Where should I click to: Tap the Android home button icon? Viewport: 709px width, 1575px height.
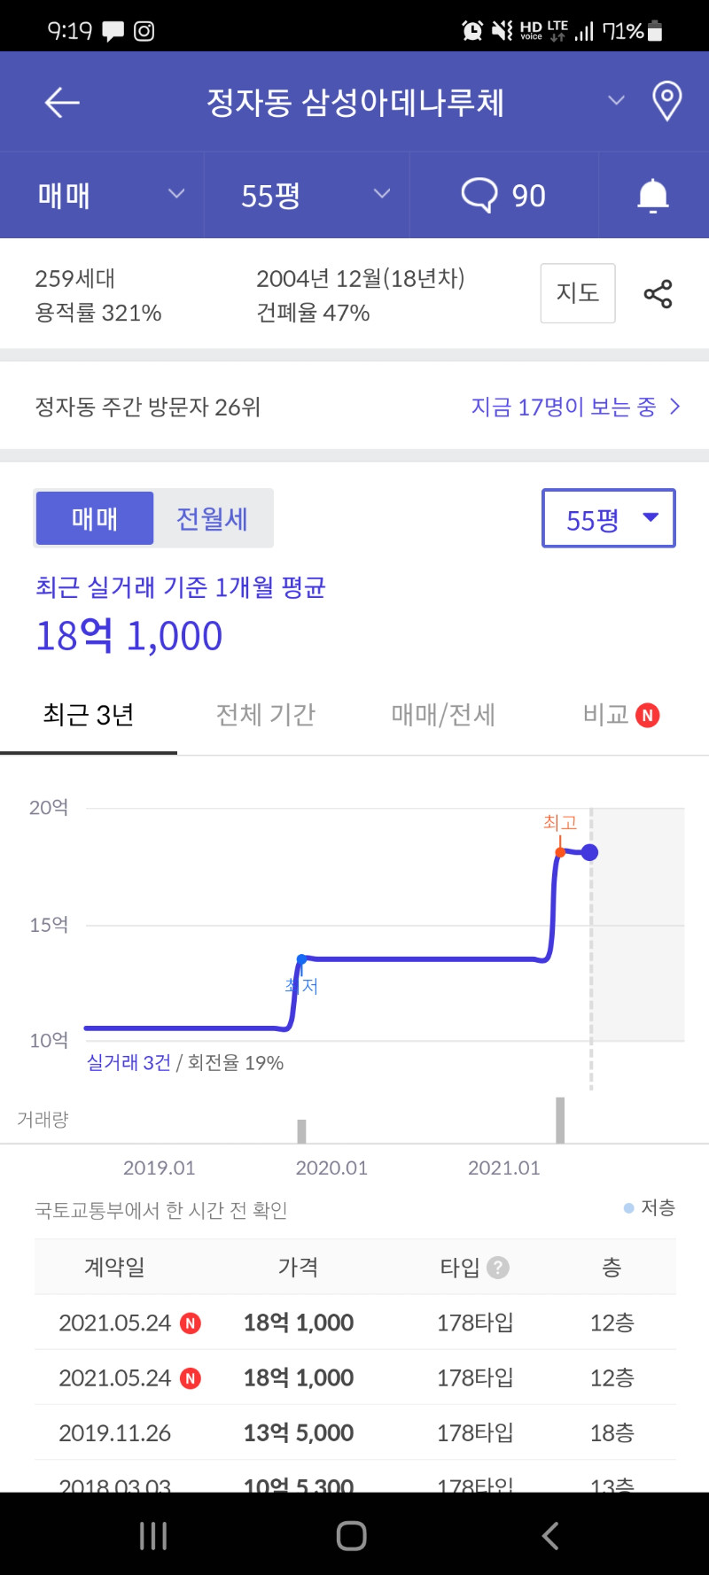(352, 1535)
